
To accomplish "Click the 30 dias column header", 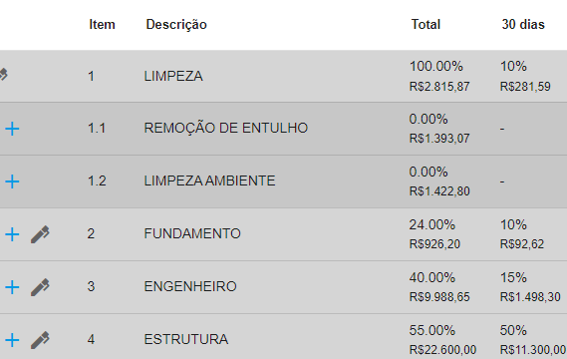I will (x=523, y=25).
